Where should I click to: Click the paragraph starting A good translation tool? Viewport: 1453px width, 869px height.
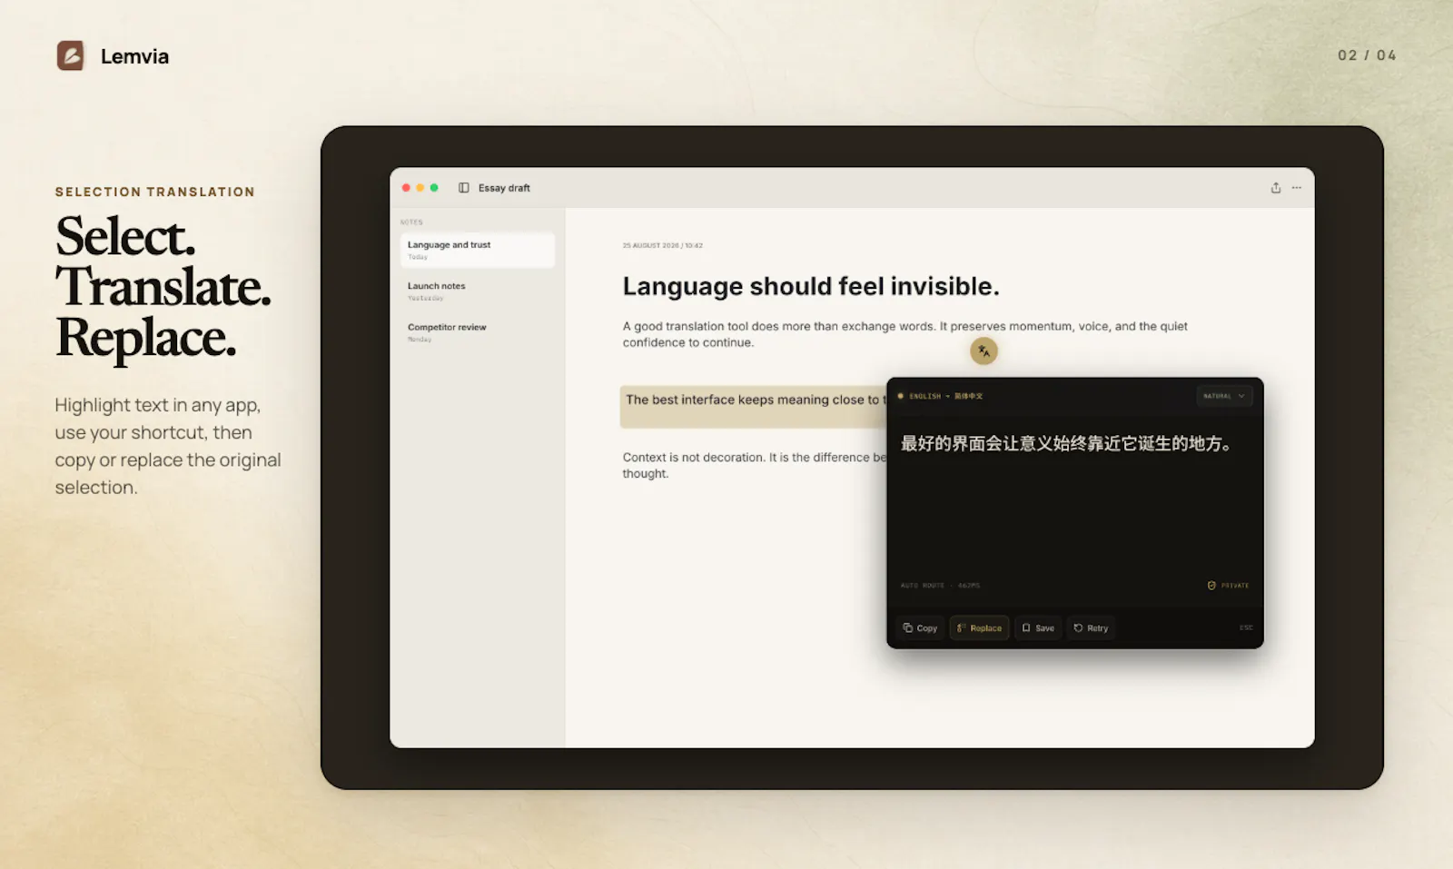pyautogui.click(x=904, y=334)
